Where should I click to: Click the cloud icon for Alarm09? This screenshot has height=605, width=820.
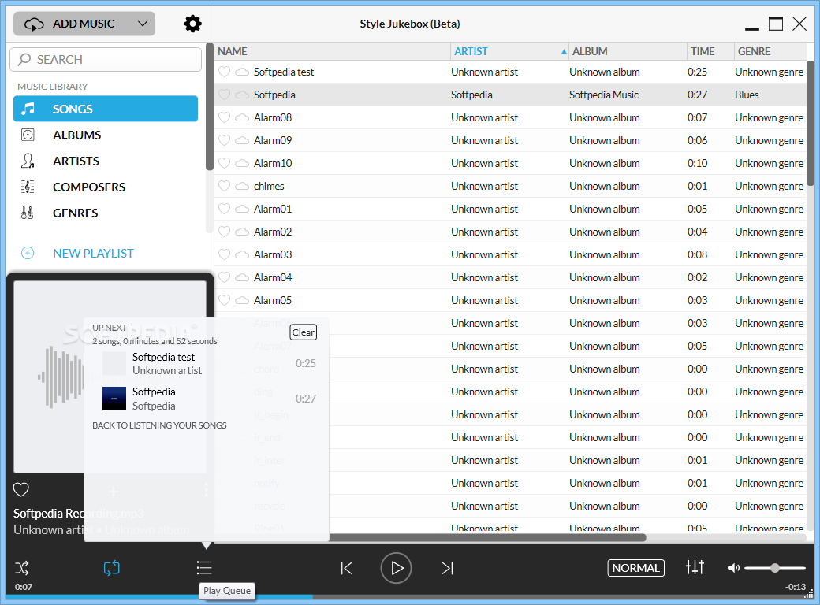pos(241,140)
